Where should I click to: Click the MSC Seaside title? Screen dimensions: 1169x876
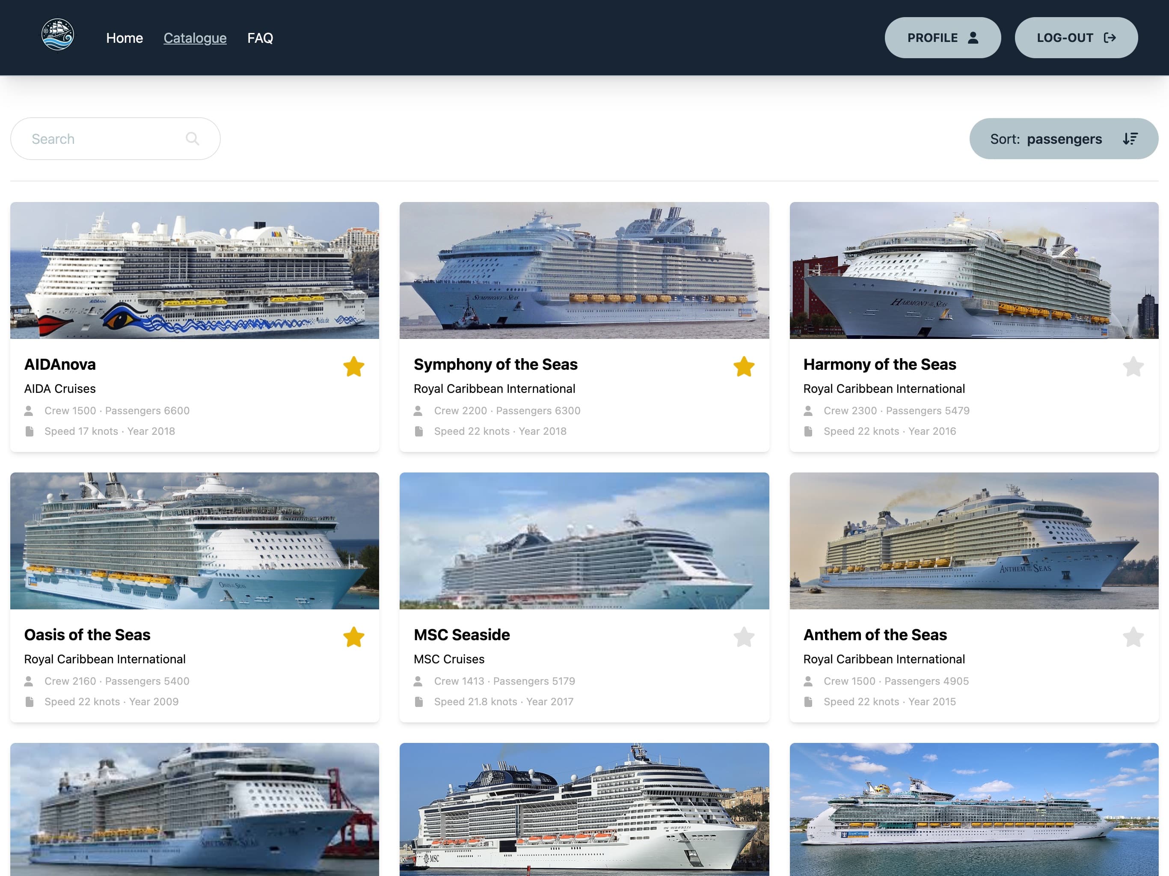pos(461,634)
